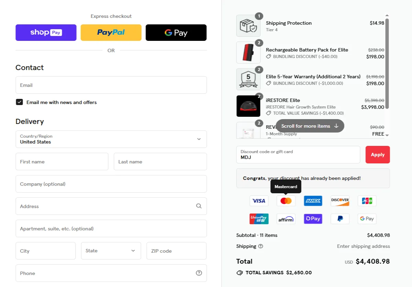Open the Country/Region dropdown
This screenshot has height=287, width=412.
tap(111, 139)
